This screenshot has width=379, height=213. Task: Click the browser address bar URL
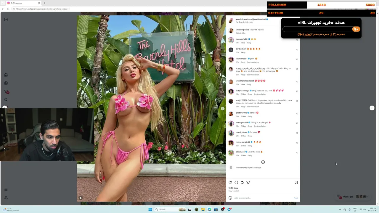43,9
